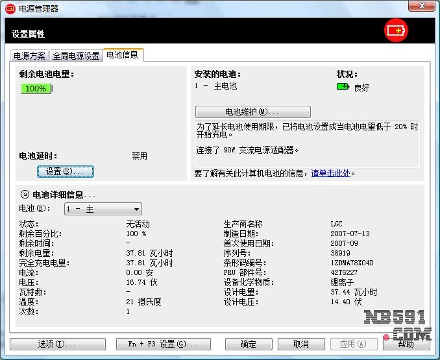Click the Power Manager title bar icon
This screenshot has width=440, height=360.
(x=10, y=8)
